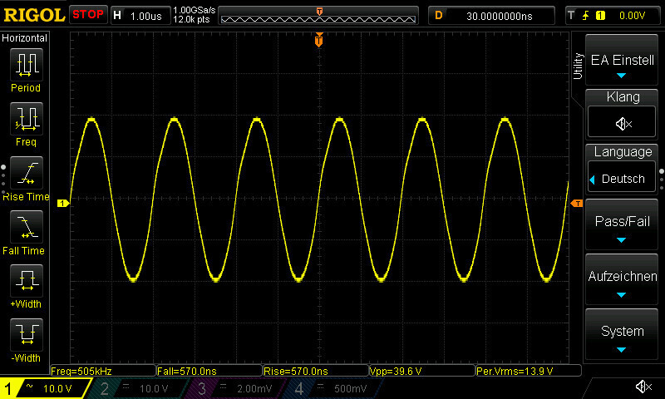Select the Freq measurement icon
This screenshot has height=399, width=665.
[27, 119]
